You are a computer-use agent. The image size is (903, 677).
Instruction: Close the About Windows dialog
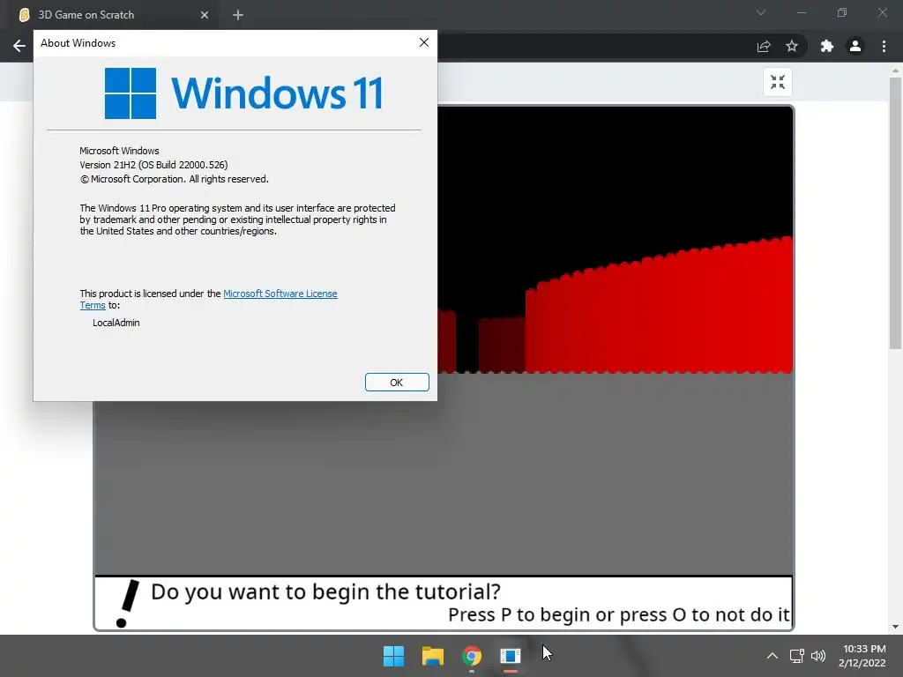click(x=424, y=42)
